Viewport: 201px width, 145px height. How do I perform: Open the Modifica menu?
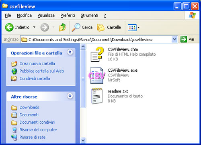pyautogui.click(x=24, y=15)
